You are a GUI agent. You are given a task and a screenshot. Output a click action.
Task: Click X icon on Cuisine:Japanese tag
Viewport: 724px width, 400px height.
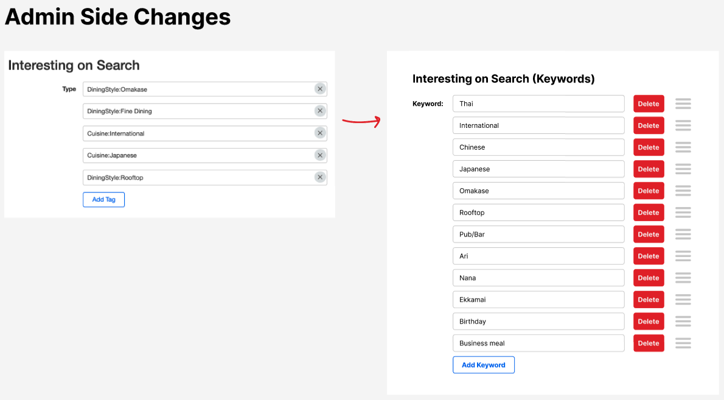tap(319, 155)
